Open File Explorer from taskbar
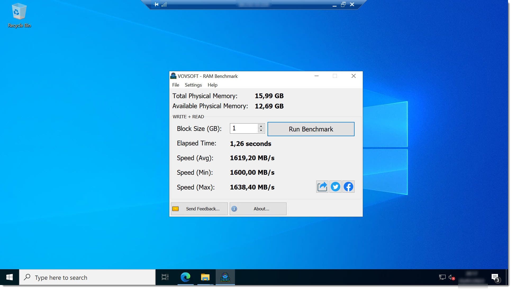Screen dimensions: 512x289 tap(205, 277)
